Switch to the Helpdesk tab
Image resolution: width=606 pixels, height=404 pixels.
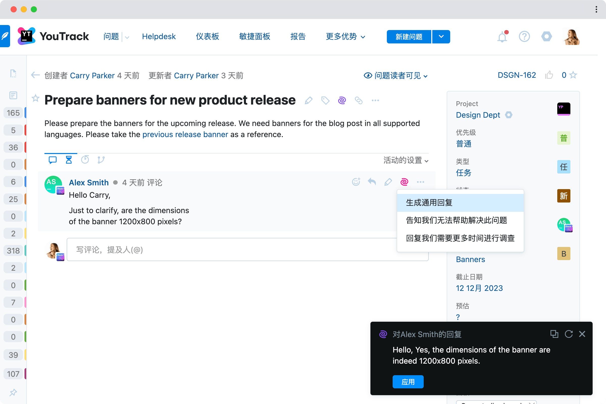point(159,36)
